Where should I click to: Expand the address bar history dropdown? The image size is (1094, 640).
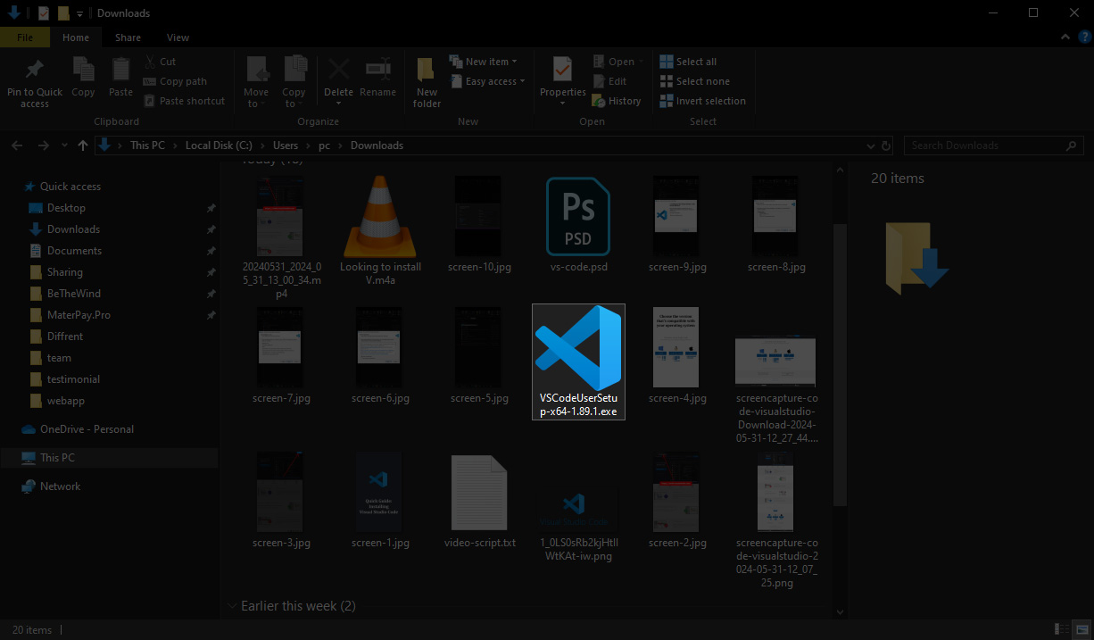tap(871, 145)
